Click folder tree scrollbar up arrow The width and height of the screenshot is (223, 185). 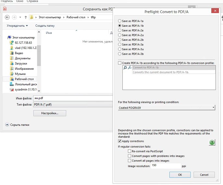click(39, 32)
